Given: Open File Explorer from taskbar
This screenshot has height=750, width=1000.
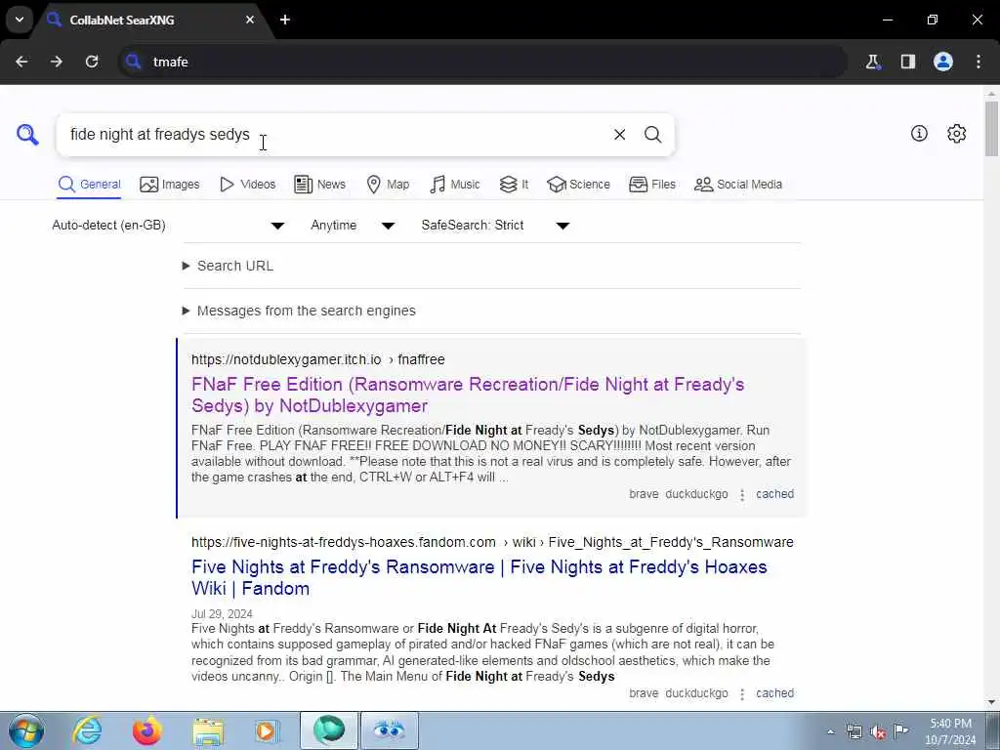Looking at the screenshot, I should (208, 730).
